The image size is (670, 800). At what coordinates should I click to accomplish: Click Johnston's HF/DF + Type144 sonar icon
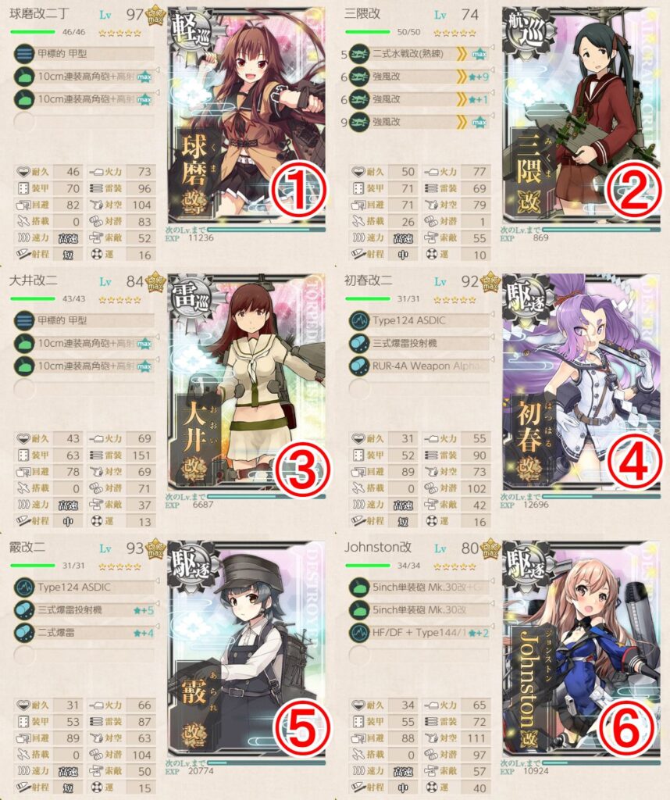click(359, 633)
